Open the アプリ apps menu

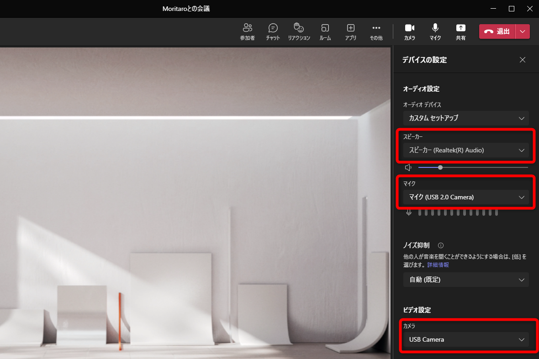(351, 31)
